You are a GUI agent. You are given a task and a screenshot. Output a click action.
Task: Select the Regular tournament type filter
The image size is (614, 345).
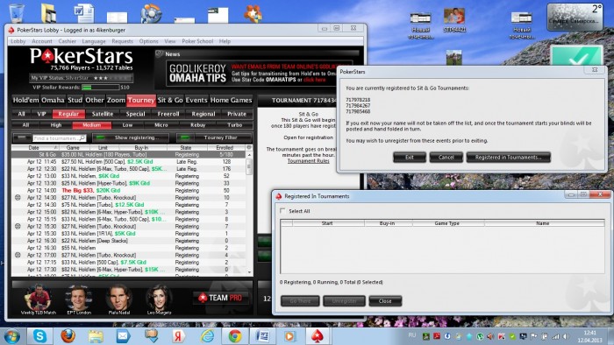coord(68,114)
